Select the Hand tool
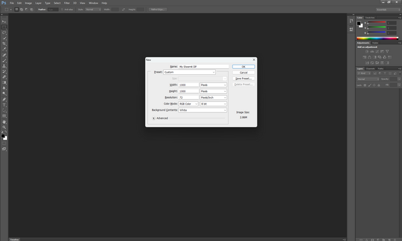The width and height of the screenshot is (402, 241). (4, 122)
